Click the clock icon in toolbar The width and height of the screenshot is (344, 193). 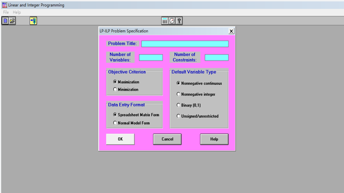point(172,21)
